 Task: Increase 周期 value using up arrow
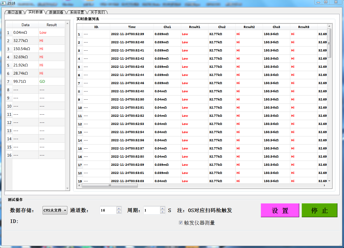coord(163,209)
